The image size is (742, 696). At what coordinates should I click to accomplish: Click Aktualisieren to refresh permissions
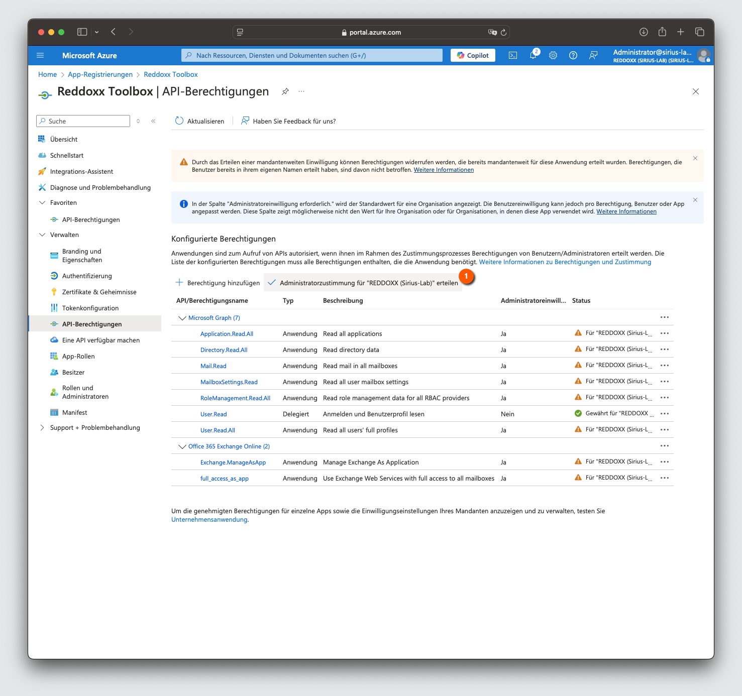coord(199,121)
